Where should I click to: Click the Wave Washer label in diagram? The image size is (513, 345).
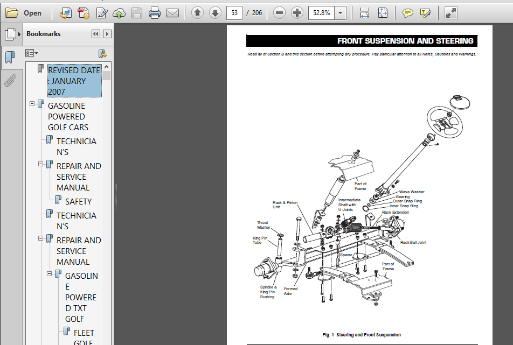[x=412, y=192]
